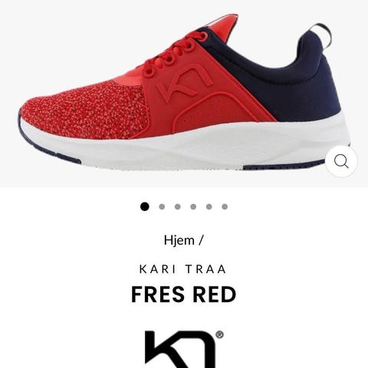Image resolution: width=368 pixels, height=368 pixels.
Task: Go to the second image dot
Action: tap(162, 206)
